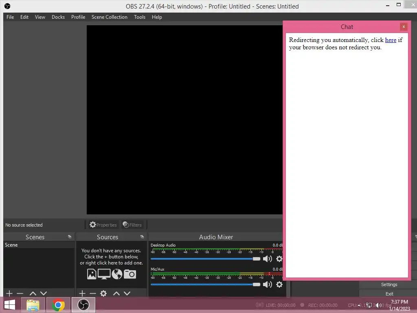Click the 'here' redirect link in Chat
The width and height of the screenshot is (417, 313).
(391, 40)
